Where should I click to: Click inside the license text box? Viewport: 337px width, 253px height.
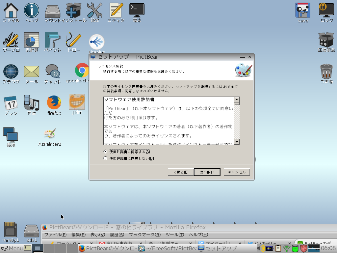tap(169, 121)
